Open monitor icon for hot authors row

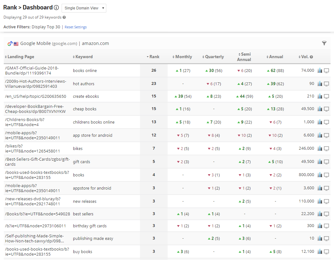pyautogui.click(x=326, y=84)
